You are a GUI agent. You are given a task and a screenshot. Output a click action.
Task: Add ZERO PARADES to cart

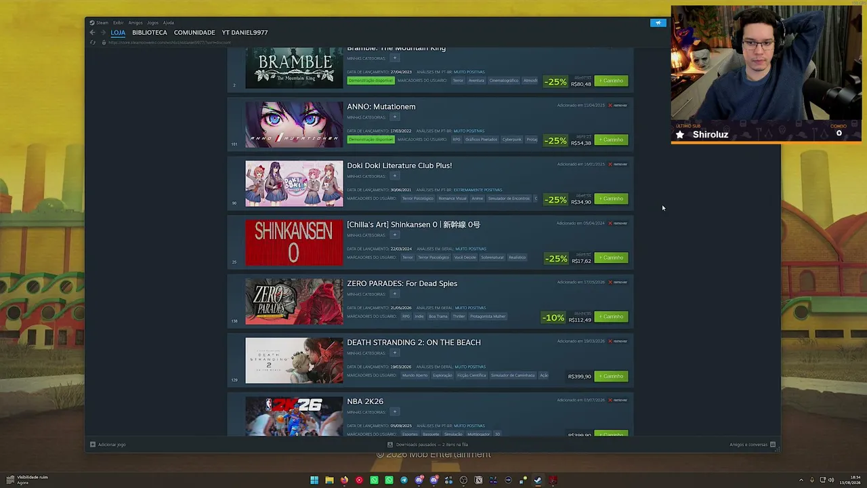[x=611, y=317]
